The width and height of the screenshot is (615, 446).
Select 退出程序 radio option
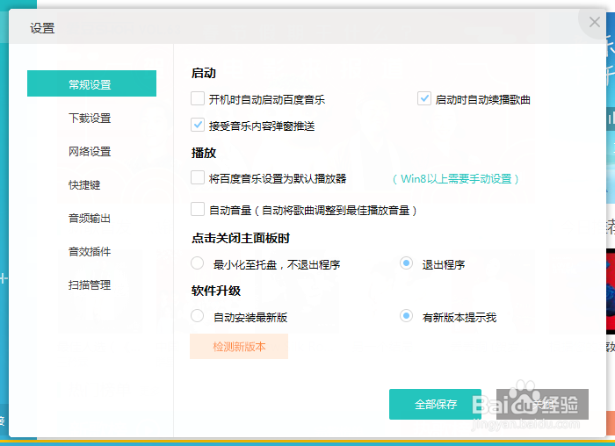click(406, 263)
